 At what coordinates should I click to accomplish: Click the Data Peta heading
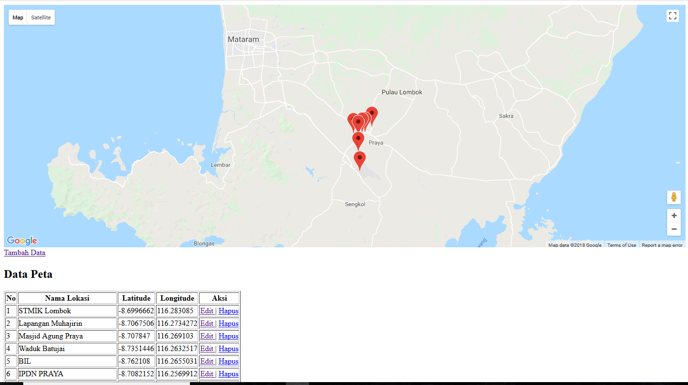pos(28,274)
